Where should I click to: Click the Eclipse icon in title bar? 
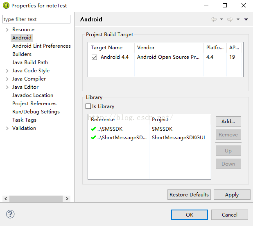pos(6,6)
